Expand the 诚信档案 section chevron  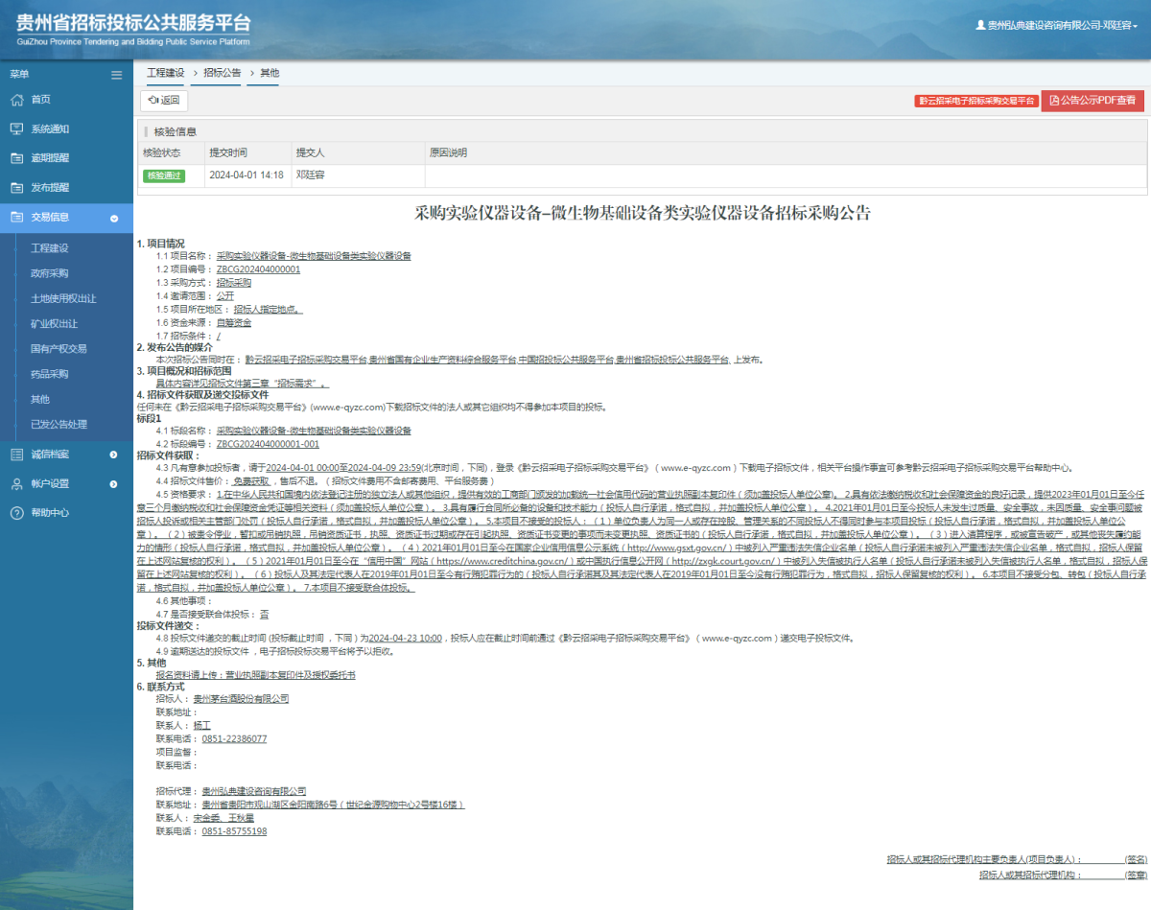tap(114, 456)
